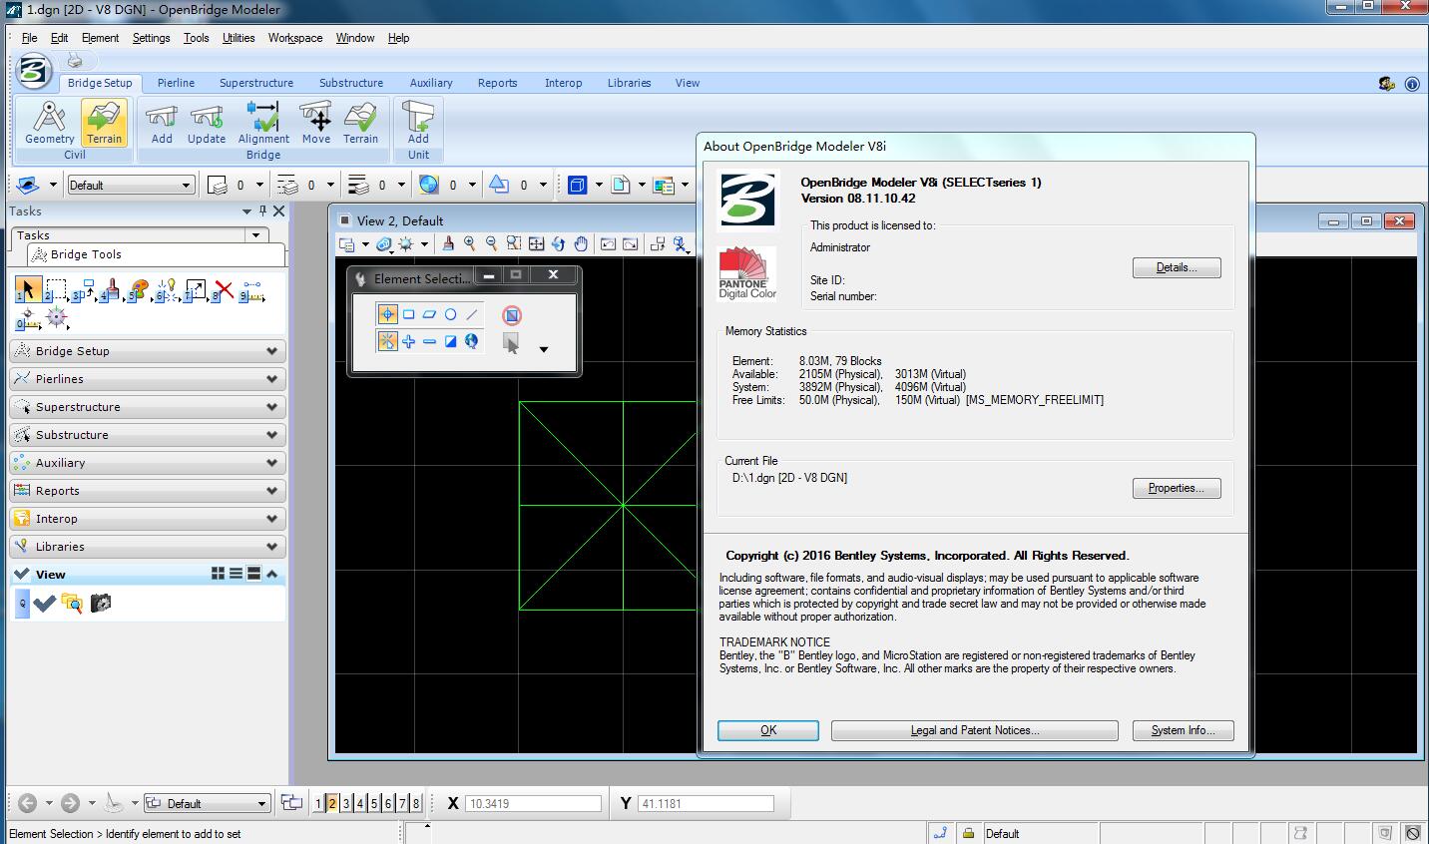Viewport: 1429px width, 844px height.
Task: Open the Geometry tool in the Civil group
Action: click(x=49, y=122)
